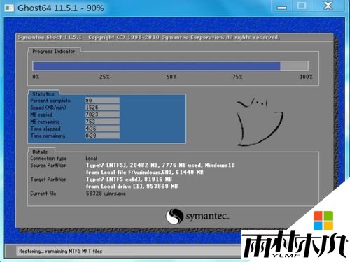
Task: Click the MB remaining value 753
Action: pos(102,122)
